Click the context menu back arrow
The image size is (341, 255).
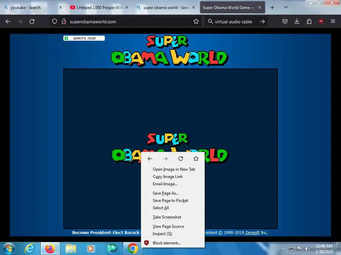coord(150,159)
